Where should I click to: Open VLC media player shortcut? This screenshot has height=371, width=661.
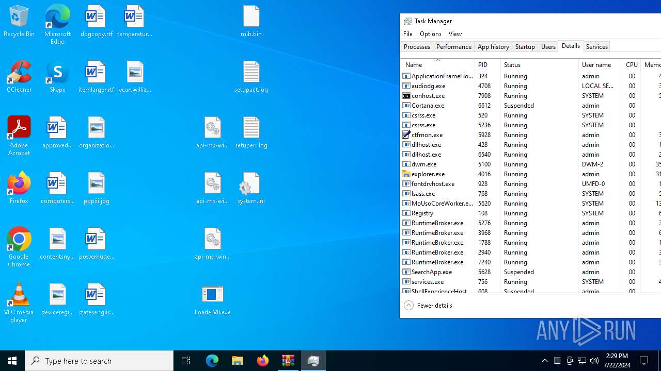click(19, 303)
